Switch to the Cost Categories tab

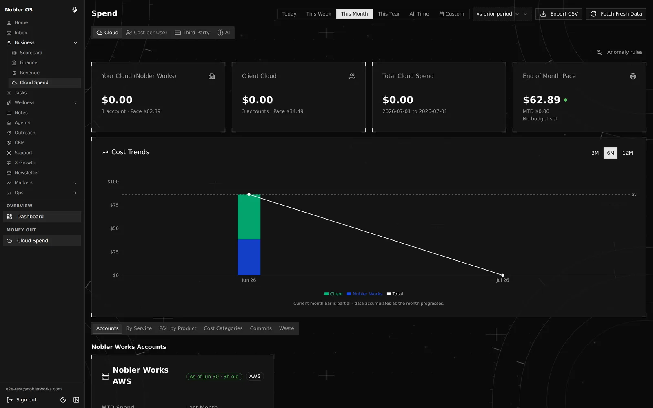(x=223, y=328)
